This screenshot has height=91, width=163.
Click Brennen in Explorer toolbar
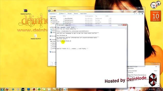click(76, 14)
